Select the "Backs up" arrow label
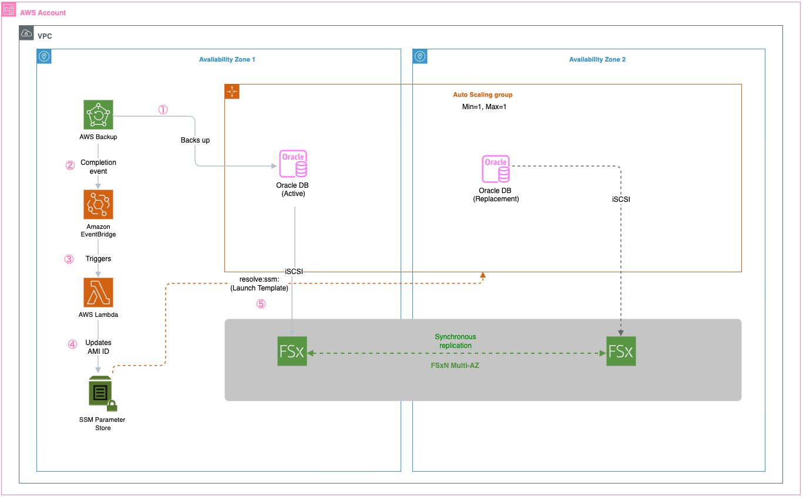The height and width of the screenshot is (497, 803). click(195, 140)
